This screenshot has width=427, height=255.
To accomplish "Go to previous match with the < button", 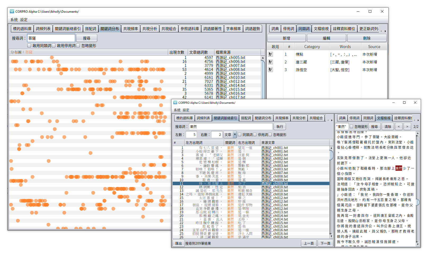I will click(399, 127).
